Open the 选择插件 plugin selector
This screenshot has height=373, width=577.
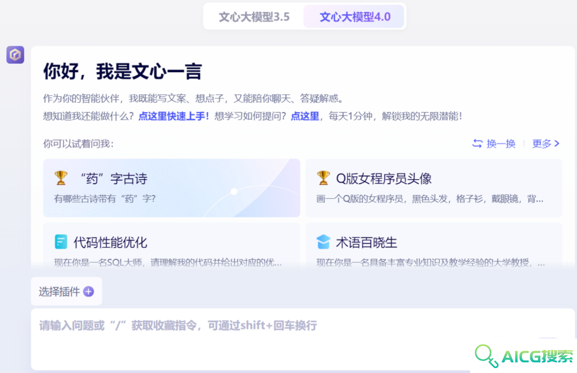pos(67,292)
